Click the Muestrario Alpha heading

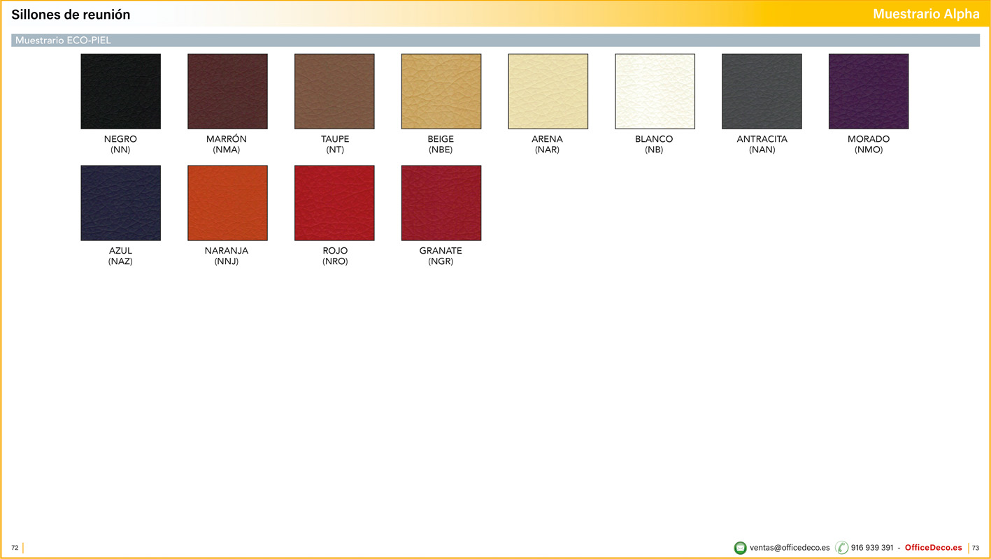[926, 15]
